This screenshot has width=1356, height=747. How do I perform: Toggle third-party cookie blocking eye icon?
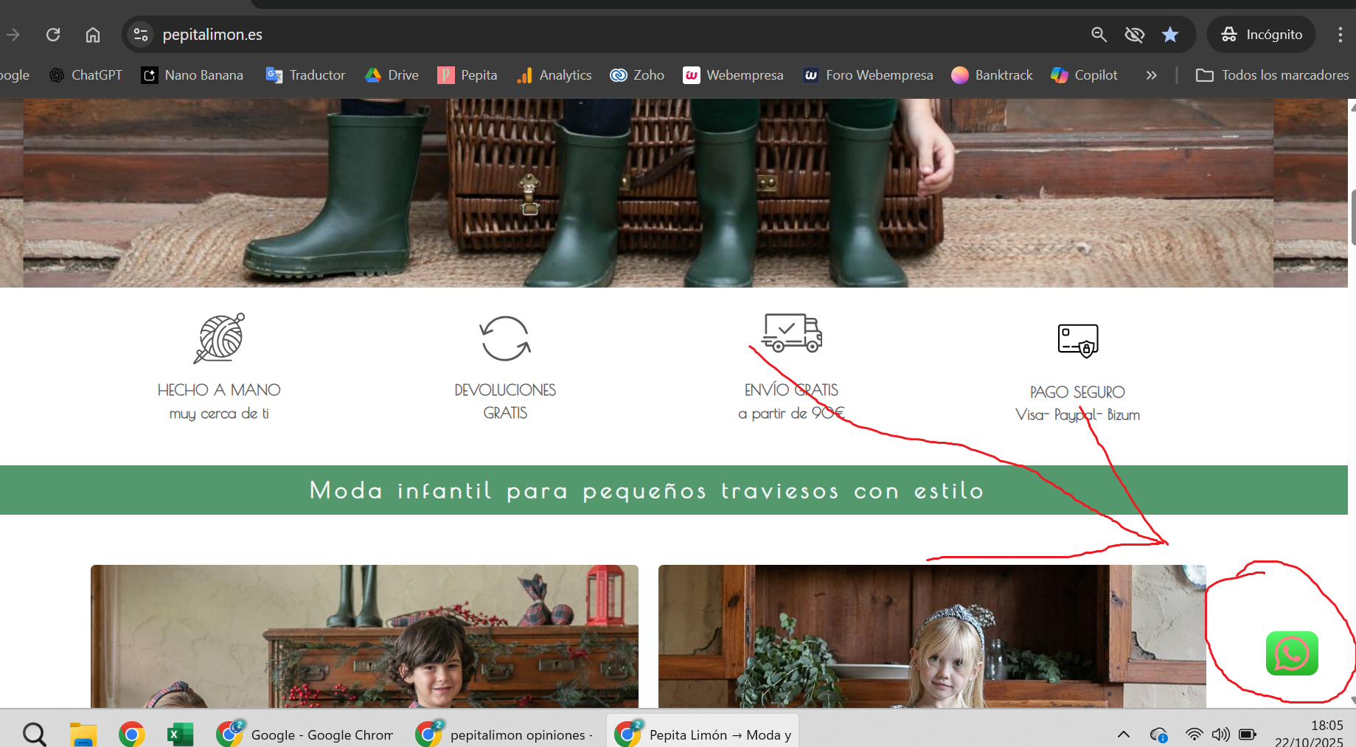tap(1134, 35)
